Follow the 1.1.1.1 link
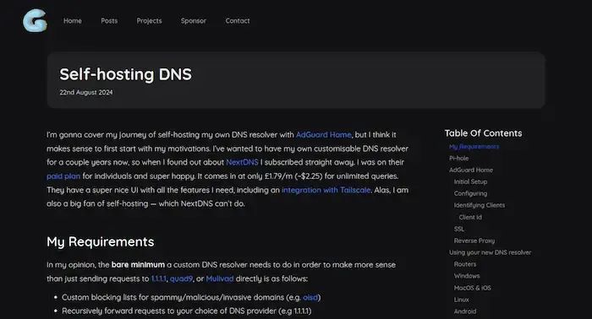This screenshot has height=319, width=592. (x=159, y=278)
